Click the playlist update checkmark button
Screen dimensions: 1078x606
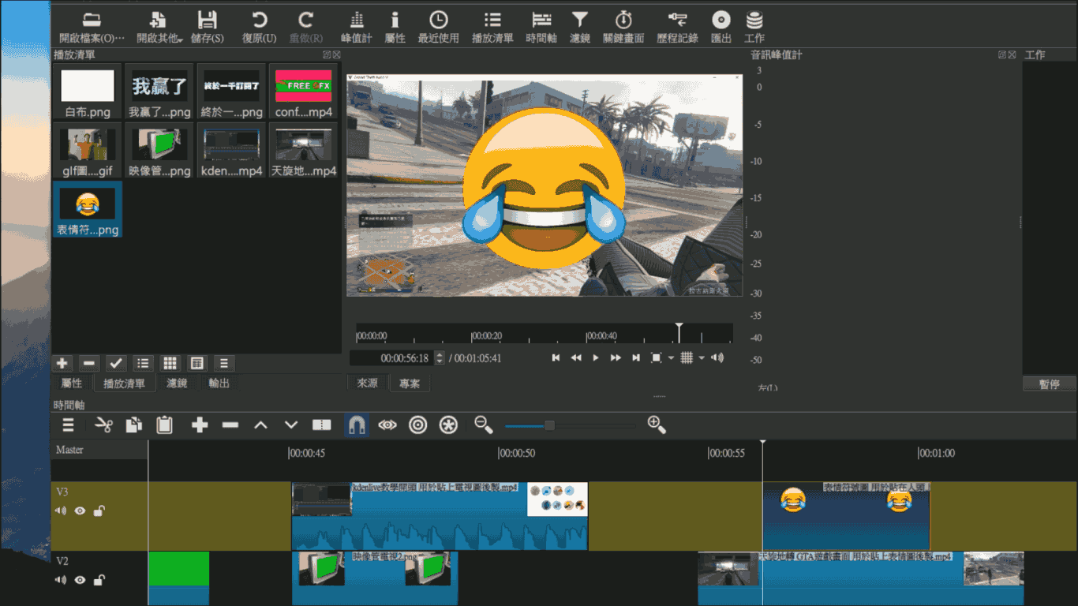tap(116, 363)
